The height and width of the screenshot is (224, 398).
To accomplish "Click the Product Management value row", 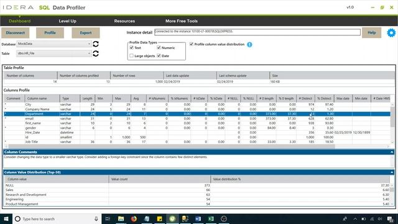I will point(197,204).
